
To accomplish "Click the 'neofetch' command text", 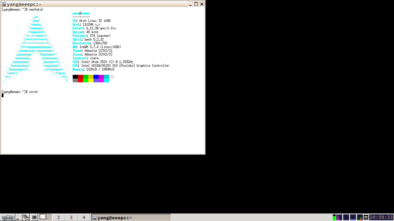I will [x=36, y=9].
